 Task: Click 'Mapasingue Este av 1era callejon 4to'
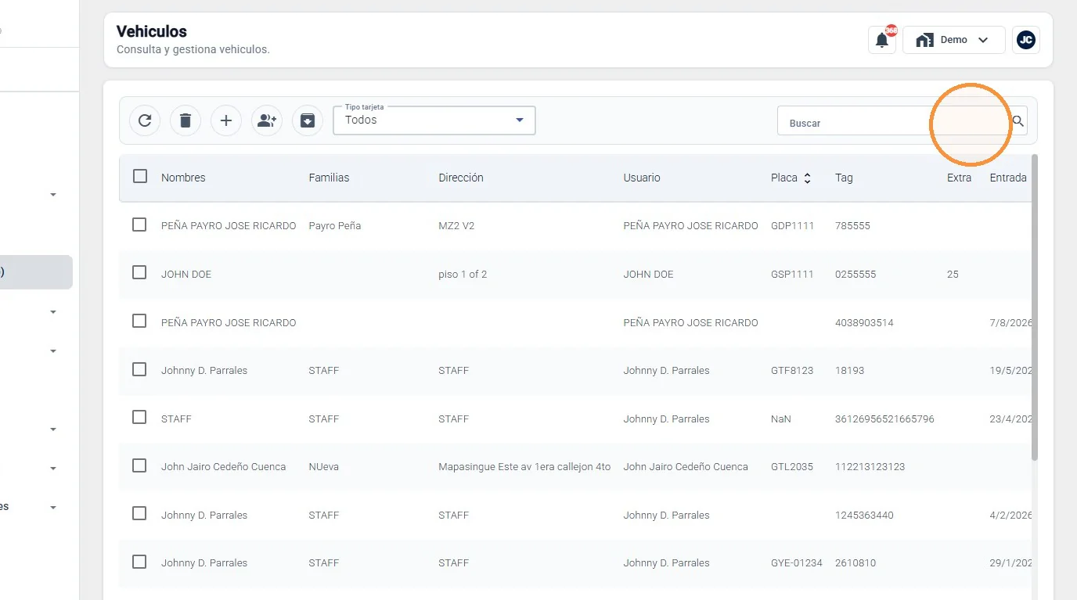tap(524, 467)
